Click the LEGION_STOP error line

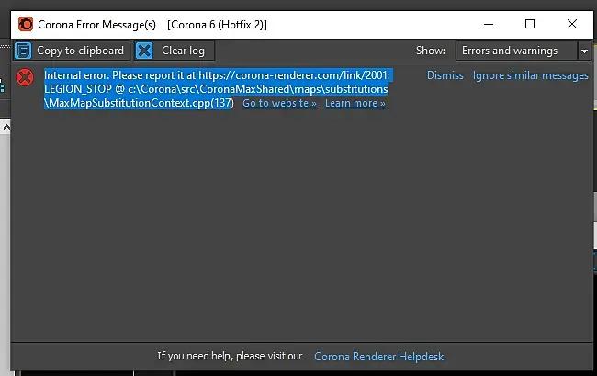pos(216,89)
